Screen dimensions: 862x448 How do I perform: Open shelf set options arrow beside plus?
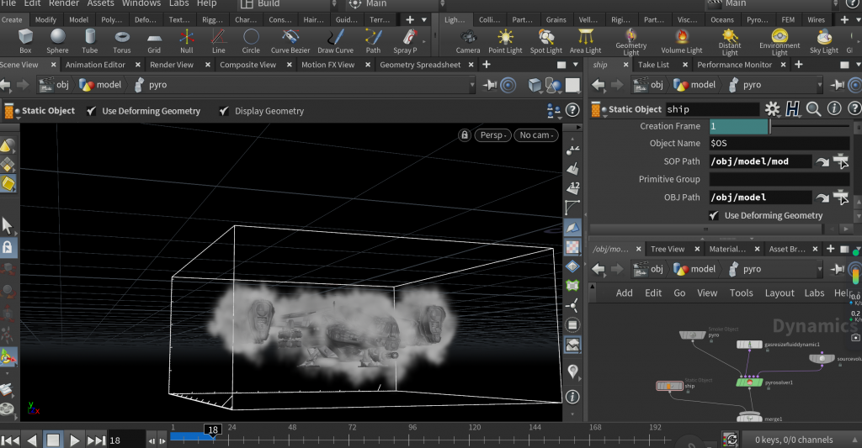click(424, 19)
